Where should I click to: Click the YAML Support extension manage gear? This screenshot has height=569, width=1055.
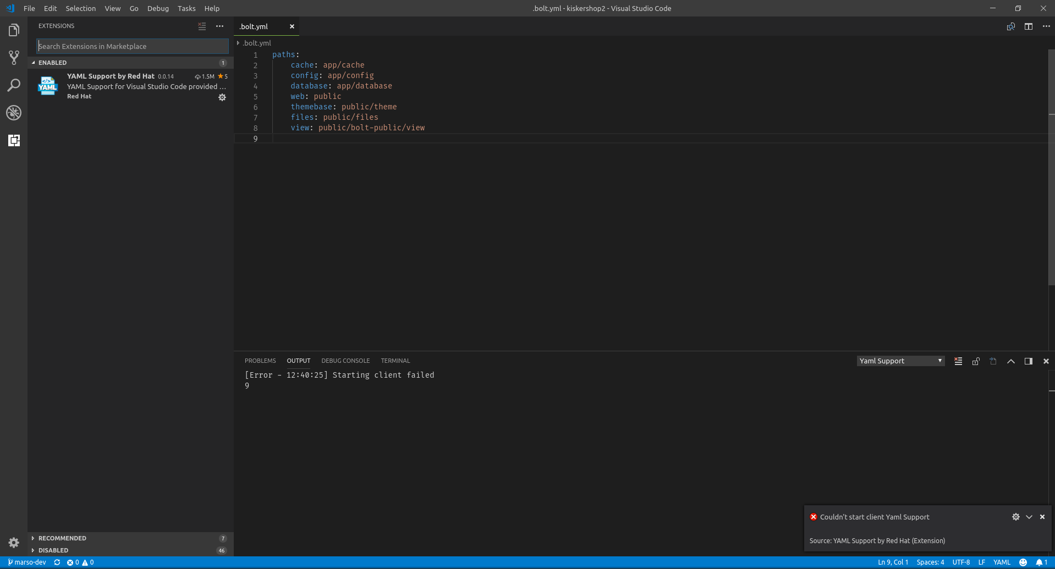point(222,97)
